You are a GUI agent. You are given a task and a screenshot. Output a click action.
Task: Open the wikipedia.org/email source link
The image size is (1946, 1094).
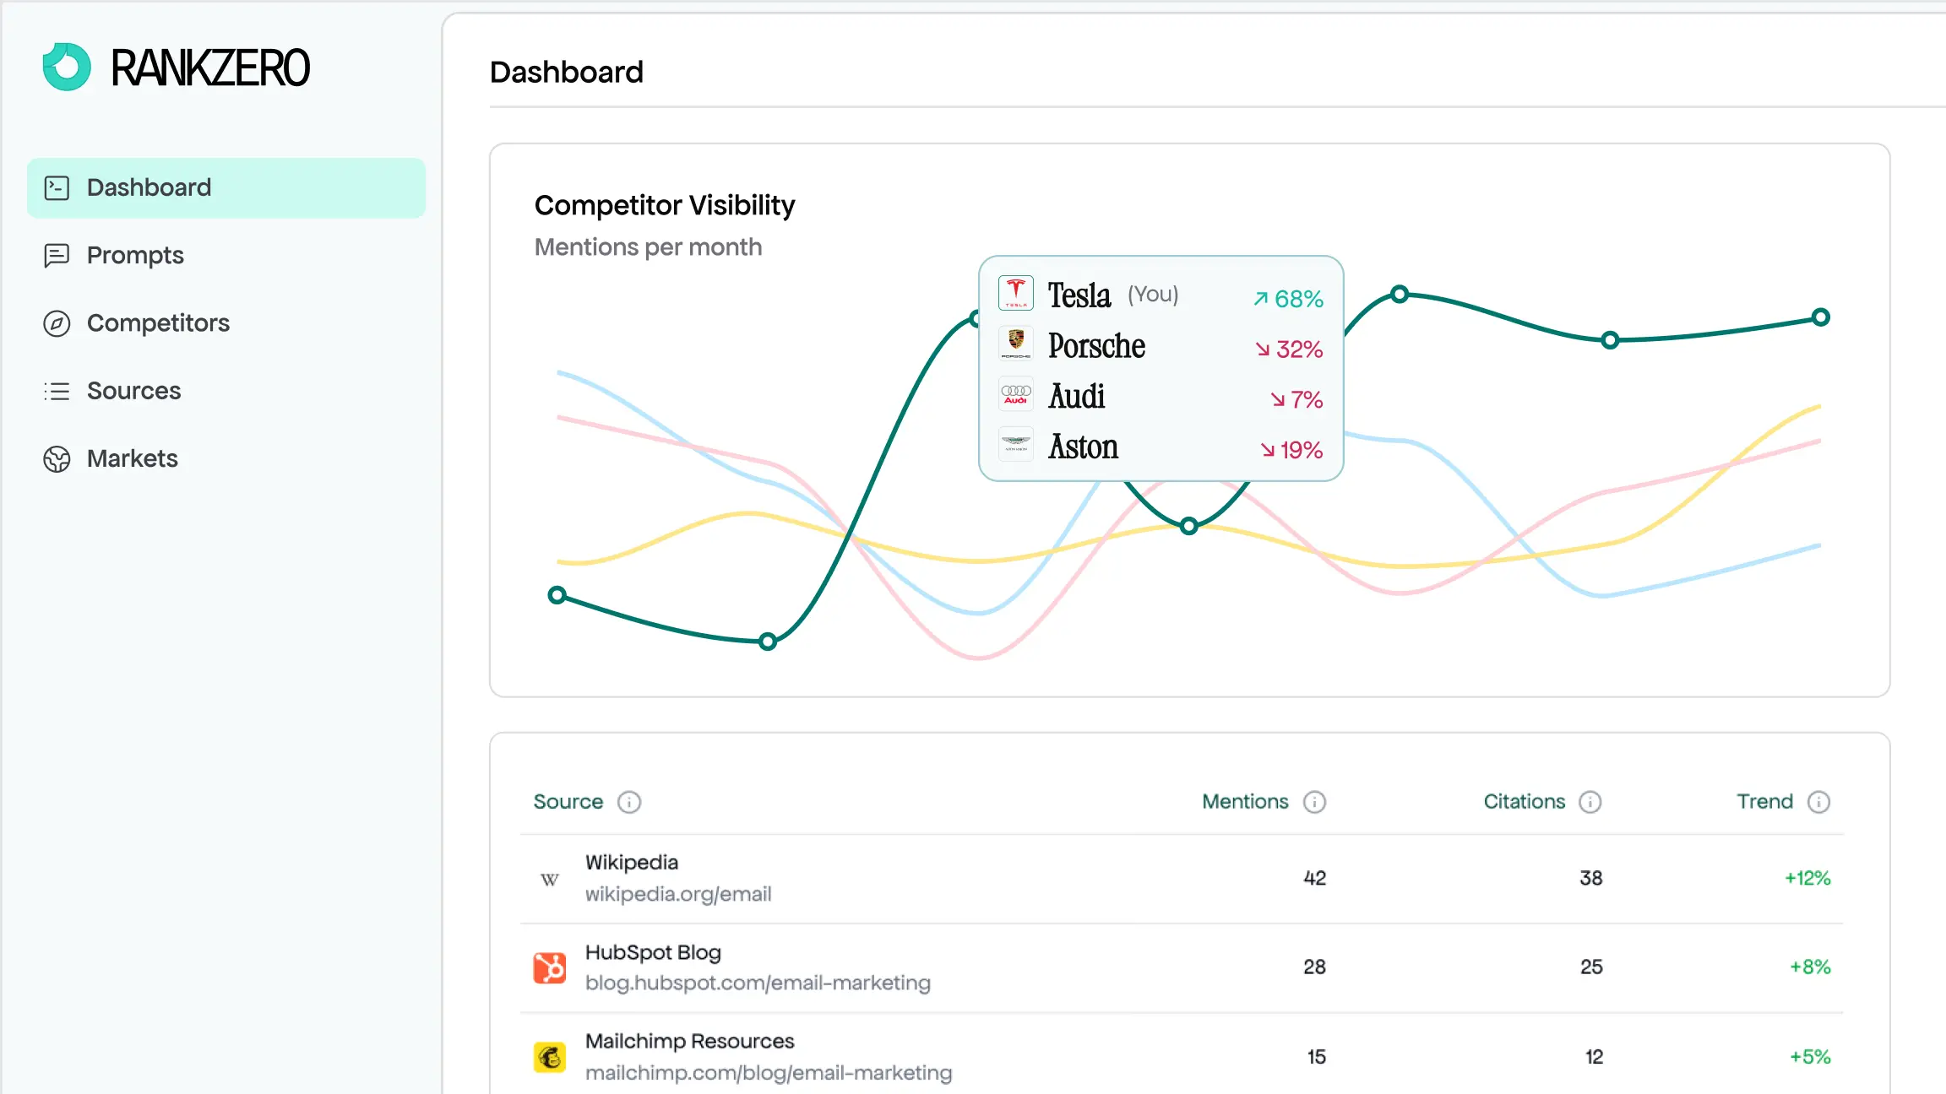678,894
